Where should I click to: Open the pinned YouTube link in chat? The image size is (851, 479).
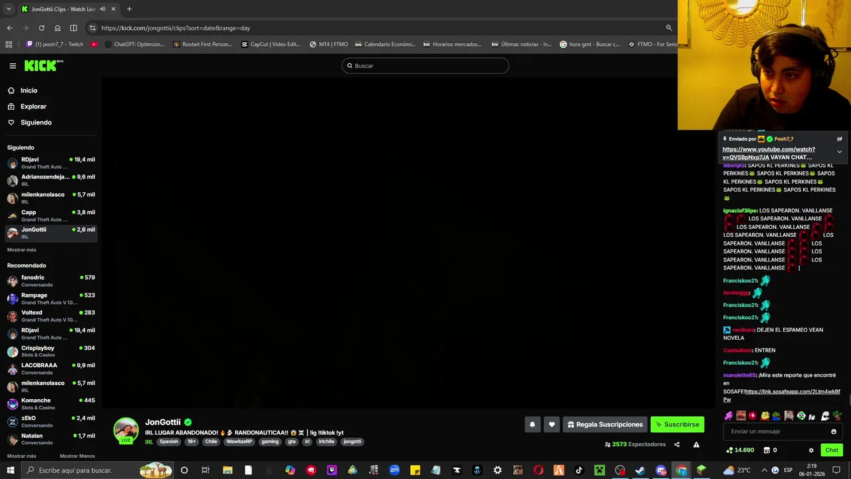coord(769,153)
